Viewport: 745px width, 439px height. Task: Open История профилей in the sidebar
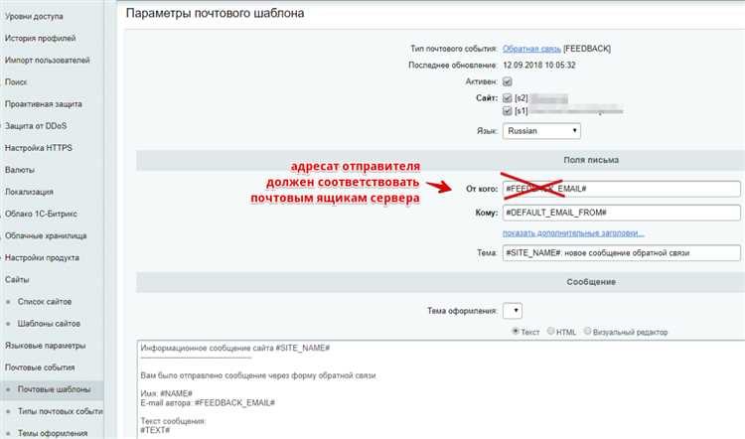pyautogui.click(x=40, y=38)
